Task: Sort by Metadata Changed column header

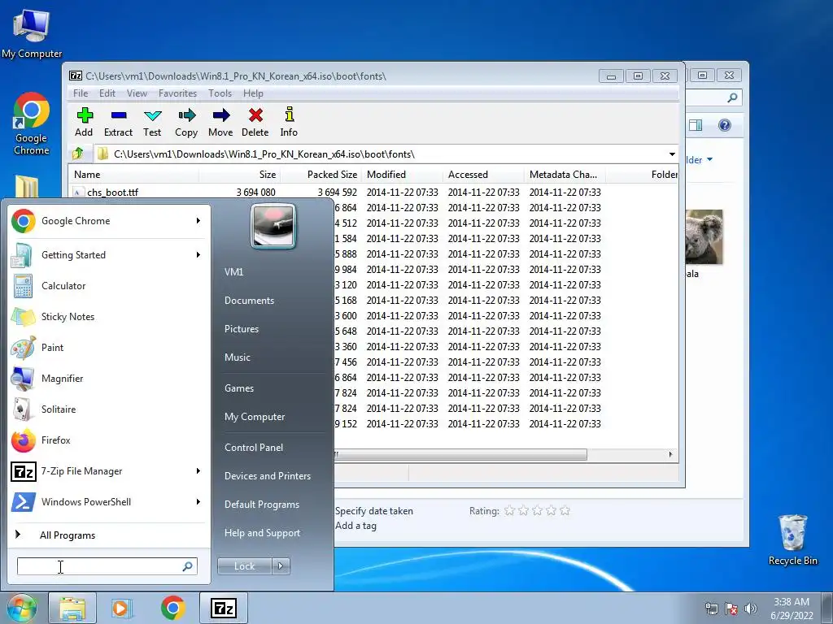Action: 565,175
